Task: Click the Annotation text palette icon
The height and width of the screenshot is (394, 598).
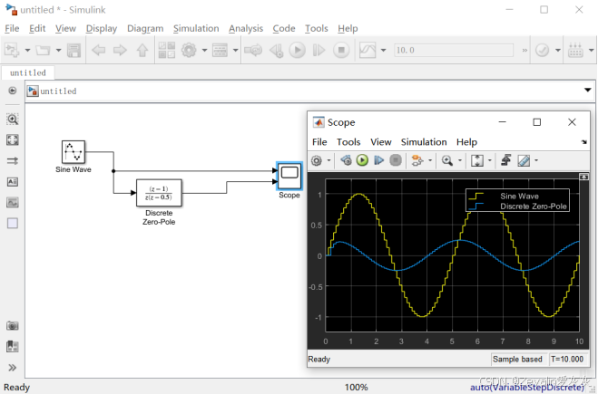Action: [12, 182]
